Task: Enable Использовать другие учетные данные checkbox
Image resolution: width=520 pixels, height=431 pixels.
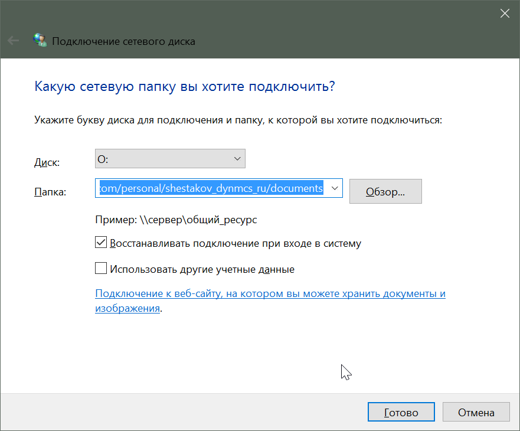Action: 101,268
